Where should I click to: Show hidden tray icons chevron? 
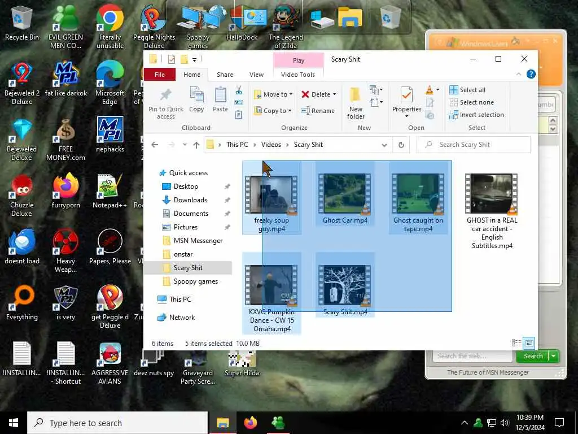tap(465, 423)
